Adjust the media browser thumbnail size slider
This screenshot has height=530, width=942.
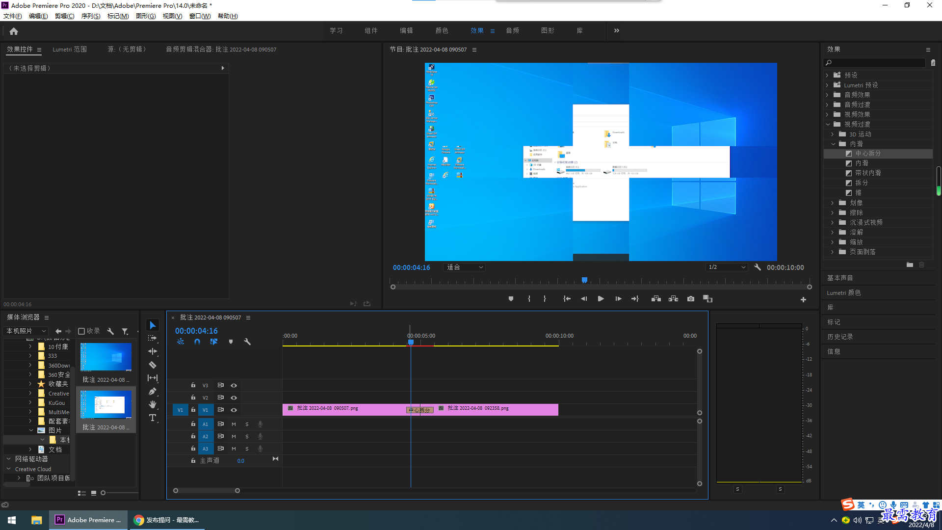click(x=103, y=493)
